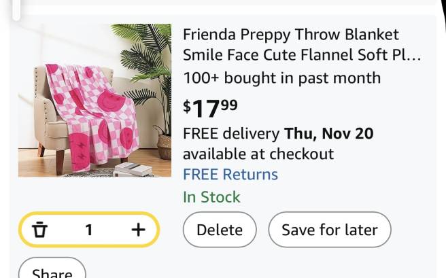Open the pink smiley blanket product image

point(94,101)
